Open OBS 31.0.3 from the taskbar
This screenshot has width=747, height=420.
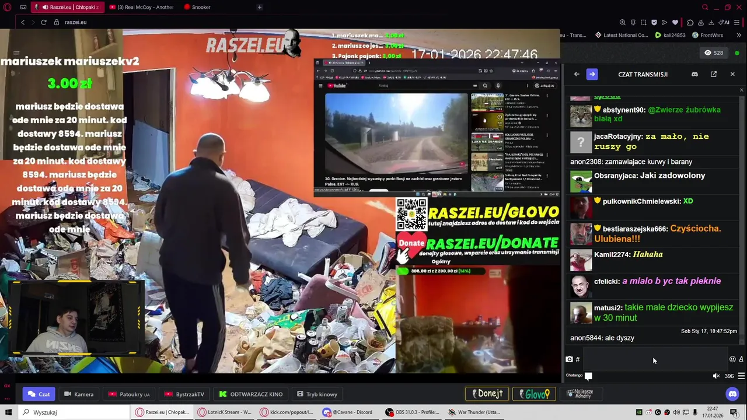[x=413, y=412]
